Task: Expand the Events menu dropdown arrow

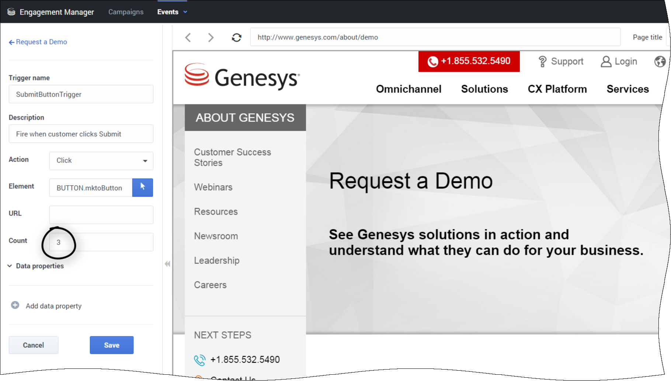Action: pyautogui.click(x=185, y=12)
